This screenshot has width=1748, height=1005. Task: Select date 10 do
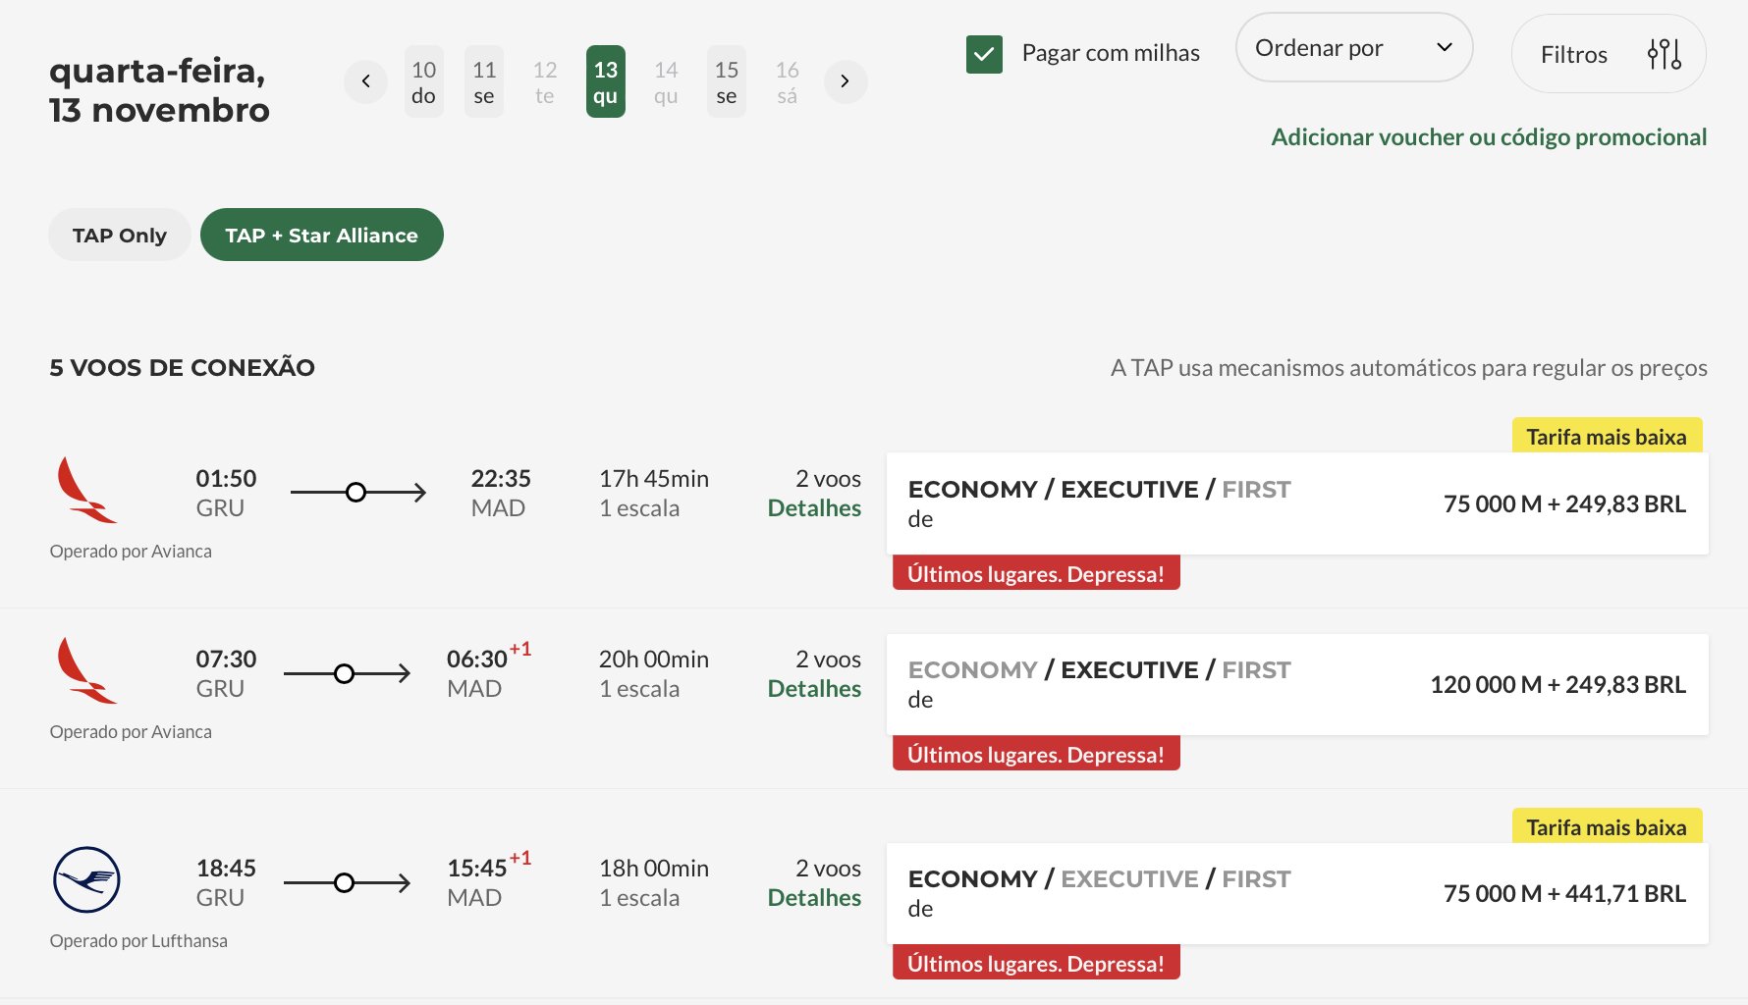click(x=423, y=81)
